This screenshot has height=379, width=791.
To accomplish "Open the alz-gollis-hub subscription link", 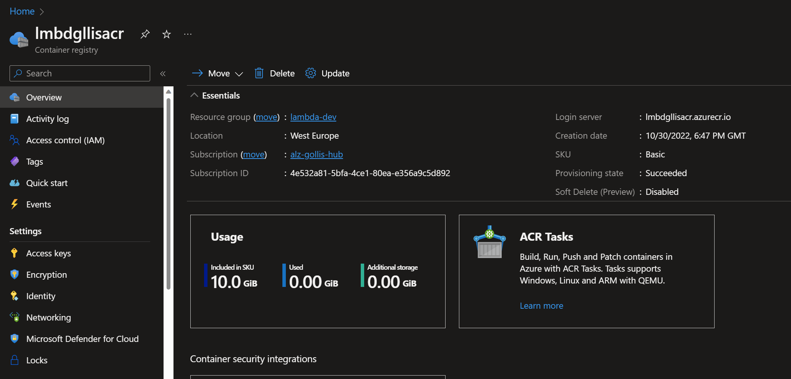I will (x=316, y=154).
